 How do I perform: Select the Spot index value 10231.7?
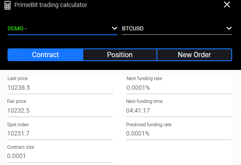(18, 133)
